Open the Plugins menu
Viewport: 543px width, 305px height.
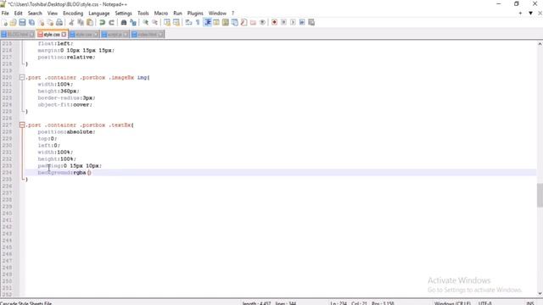click(195, 14)
